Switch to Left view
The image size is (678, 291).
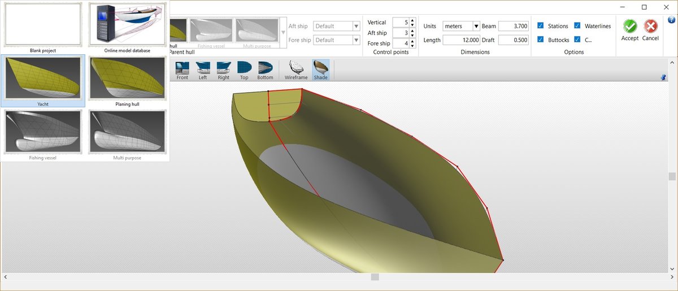(x=203, y=70)
